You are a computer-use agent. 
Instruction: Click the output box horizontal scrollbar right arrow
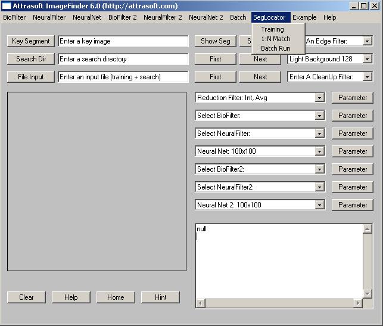(358, 303)
